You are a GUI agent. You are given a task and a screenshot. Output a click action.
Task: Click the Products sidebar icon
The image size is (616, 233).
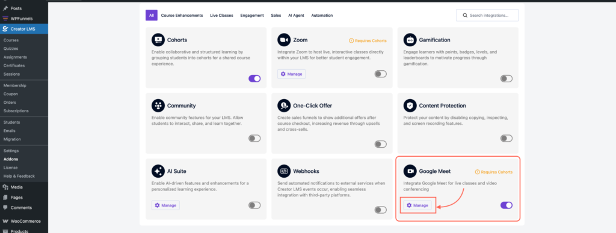pyautogui.click(x=5, y=231)
